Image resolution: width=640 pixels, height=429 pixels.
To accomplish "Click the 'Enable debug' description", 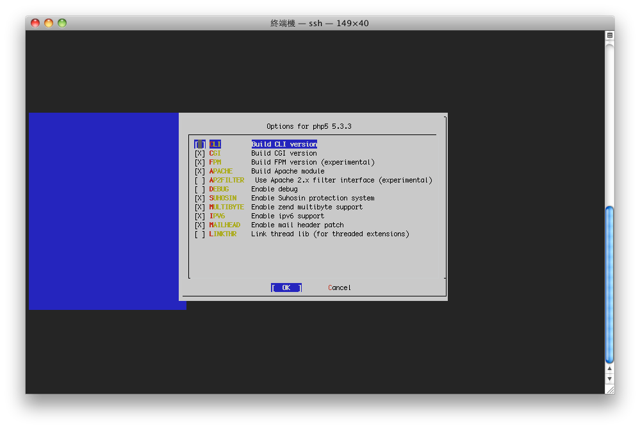I will coord(274,190).
